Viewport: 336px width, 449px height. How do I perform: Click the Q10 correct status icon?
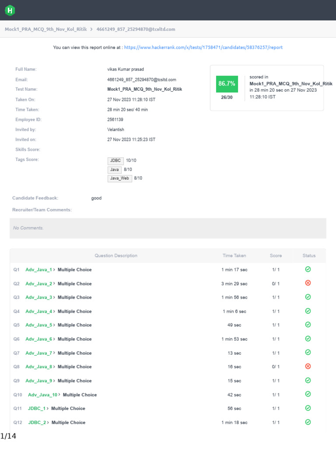[x=308, y=394]
